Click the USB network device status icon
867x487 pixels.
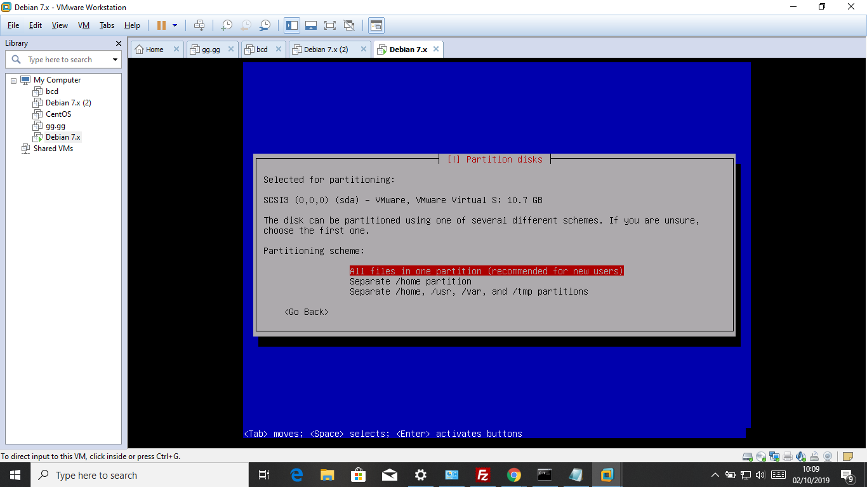pyautogui.click(x=814, y=457)
